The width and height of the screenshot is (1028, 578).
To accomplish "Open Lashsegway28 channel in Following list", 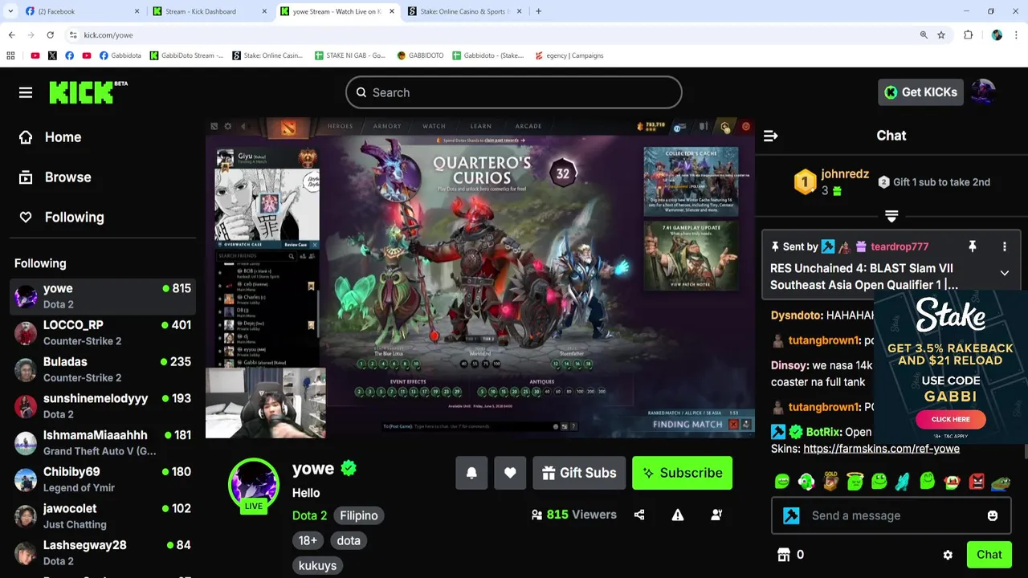I will 103,553.
